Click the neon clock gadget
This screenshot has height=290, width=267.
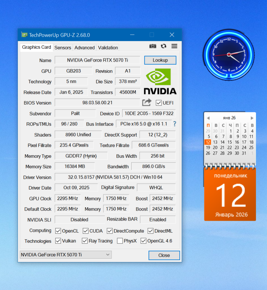[229, 54]
